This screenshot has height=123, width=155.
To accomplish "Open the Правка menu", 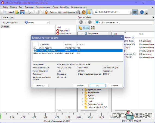I will click(13, 7).
